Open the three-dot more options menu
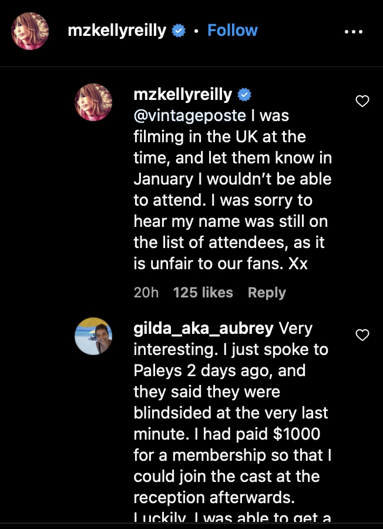Viewport: 383px width, 529px height. [x=353, y=32]
